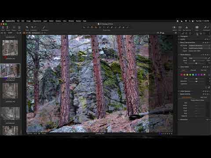
Task: Open the Help menu
Action: (x=84, y=21)
